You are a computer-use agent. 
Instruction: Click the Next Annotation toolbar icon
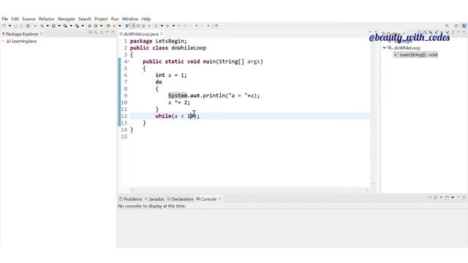tap(156, 26)
